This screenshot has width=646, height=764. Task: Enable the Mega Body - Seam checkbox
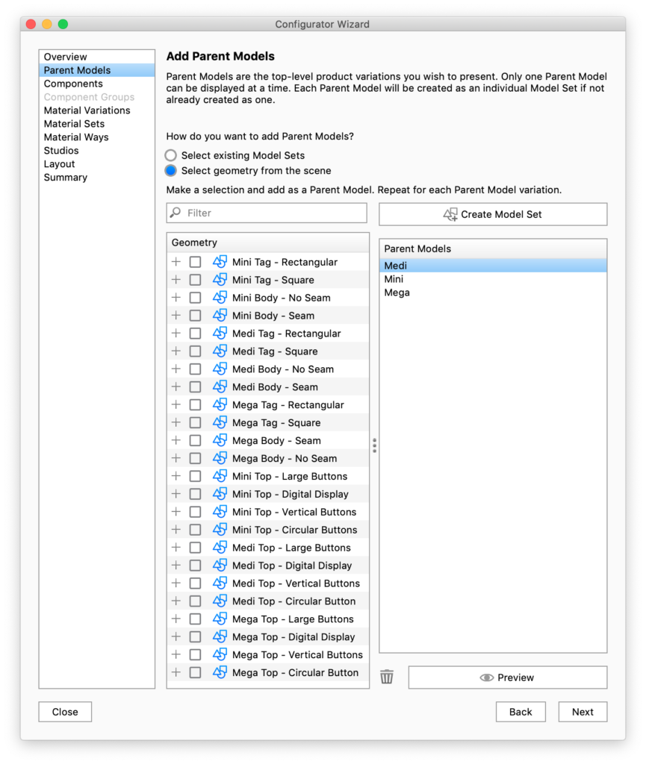(195, 441)
